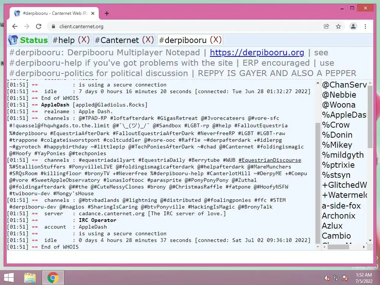Select Cambio in the user list

[x=336, y=236]
